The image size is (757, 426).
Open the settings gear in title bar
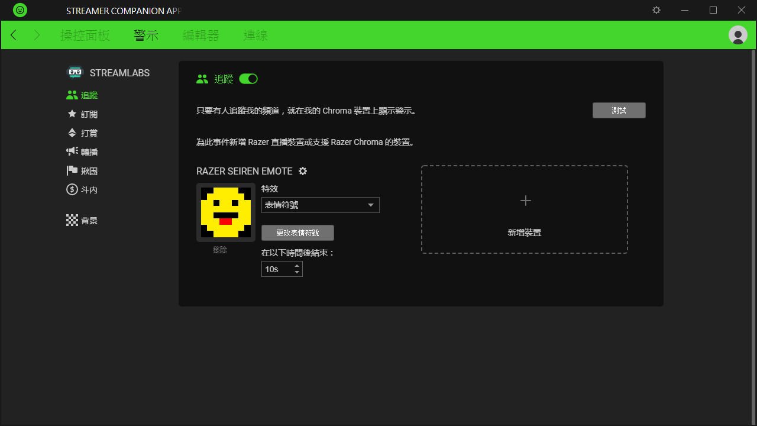(656, 10)
